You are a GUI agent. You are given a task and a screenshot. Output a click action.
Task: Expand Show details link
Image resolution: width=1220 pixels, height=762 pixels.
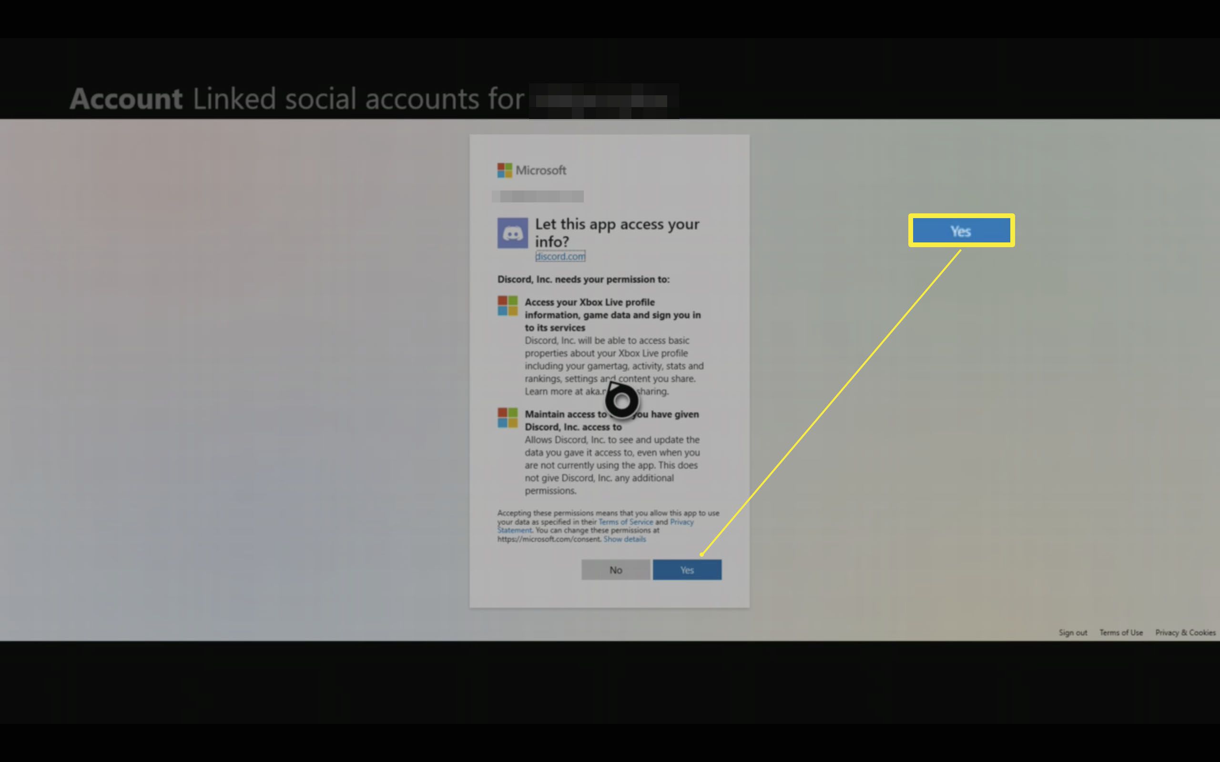click(625, 539)
